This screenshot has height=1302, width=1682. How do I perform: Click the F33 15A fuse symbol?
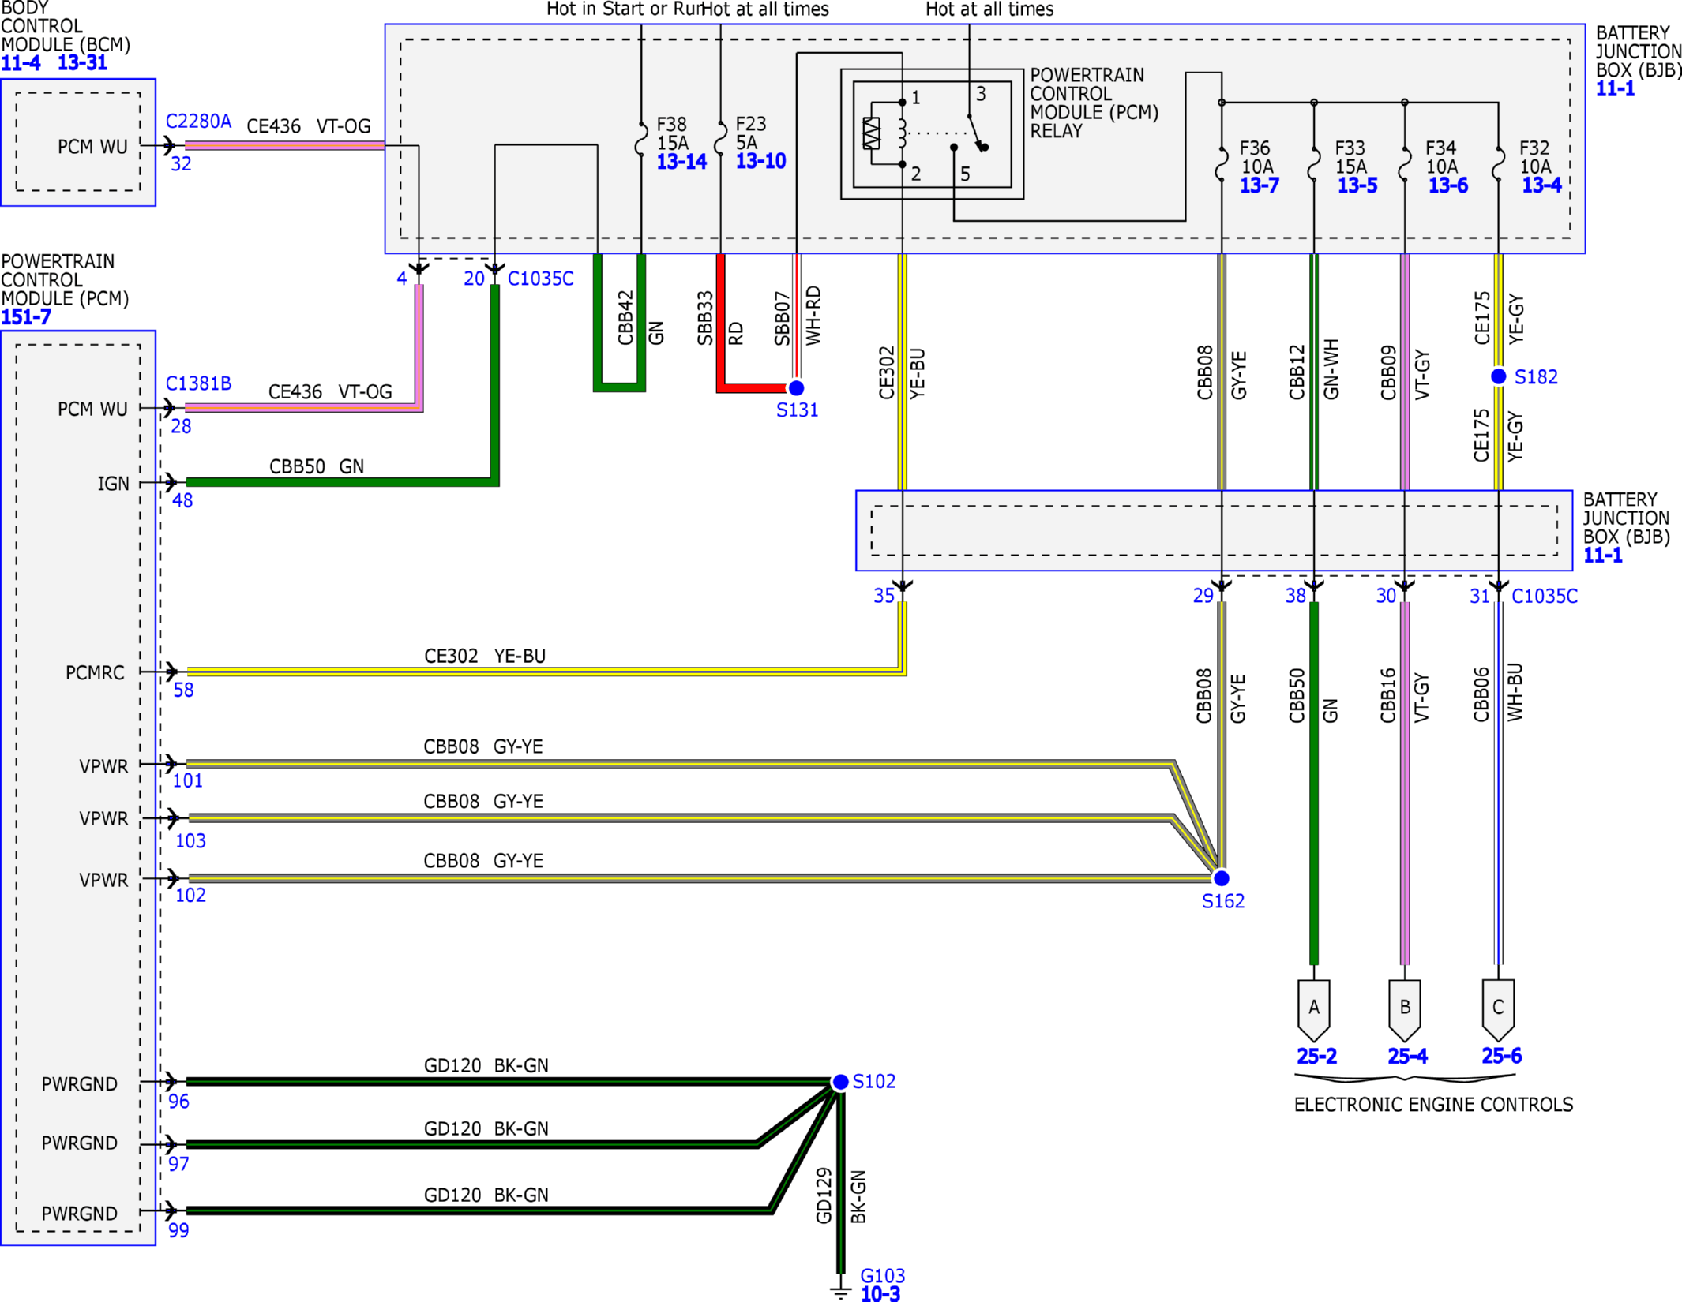tap(1314, 164)
